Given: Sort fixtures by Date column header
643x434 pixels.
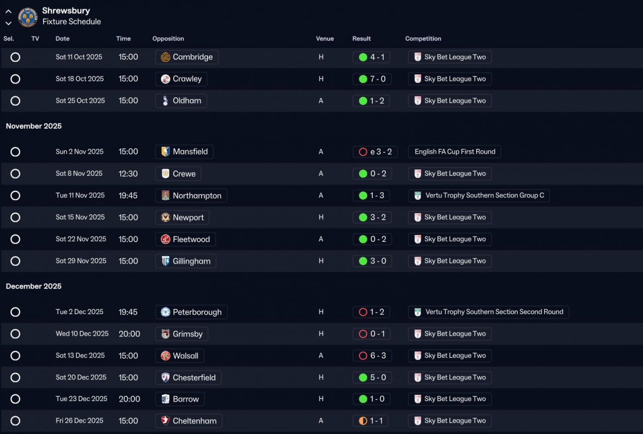Looking at the screenshot, I should point(62,39).
